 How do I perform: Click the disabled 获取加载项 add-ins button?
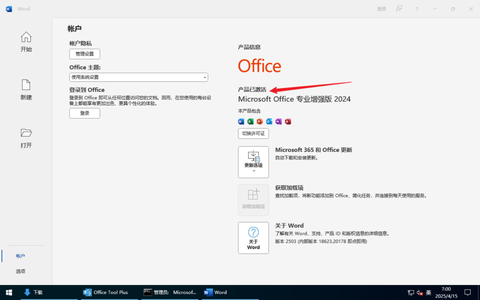254,200
